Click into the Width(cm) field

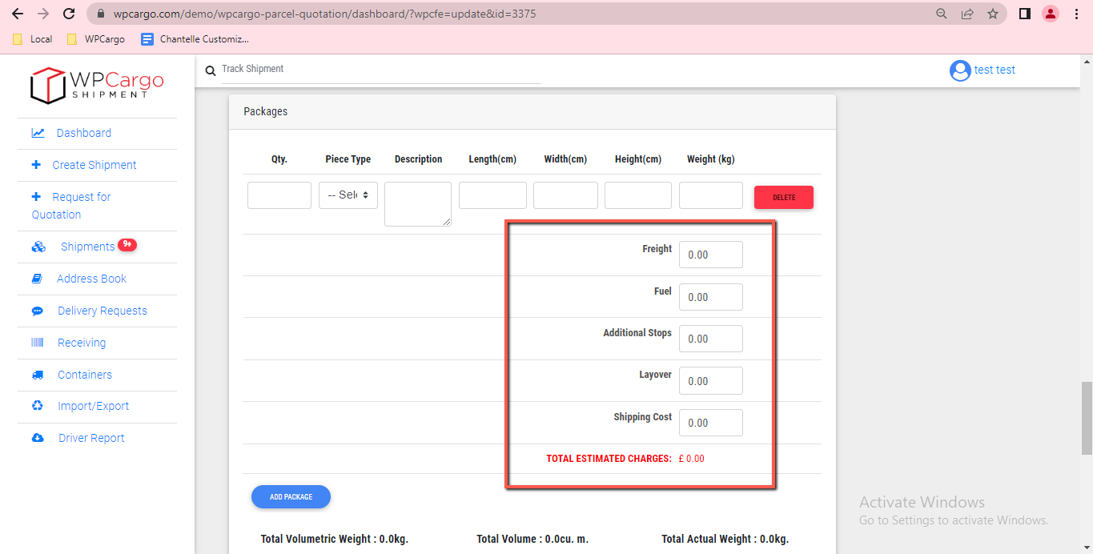[565, 195]
